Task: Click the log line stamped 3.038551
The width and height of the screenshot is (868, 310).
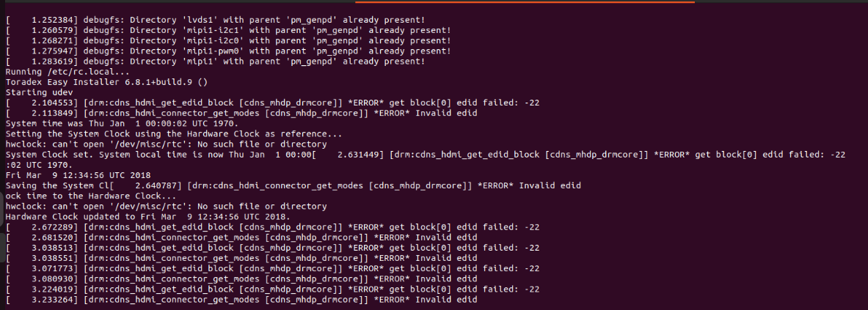Action: tap(241, 258)
